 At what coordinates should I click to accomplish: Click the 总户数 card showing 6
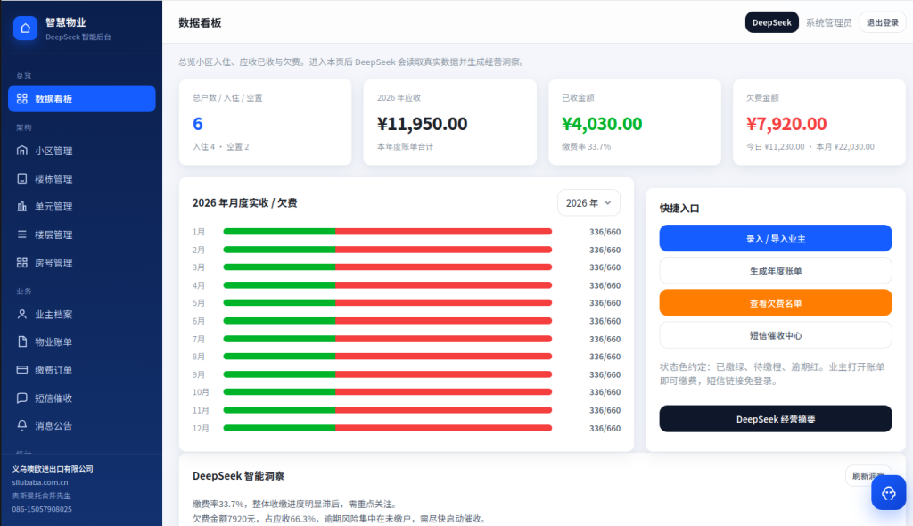coord(265,122)
